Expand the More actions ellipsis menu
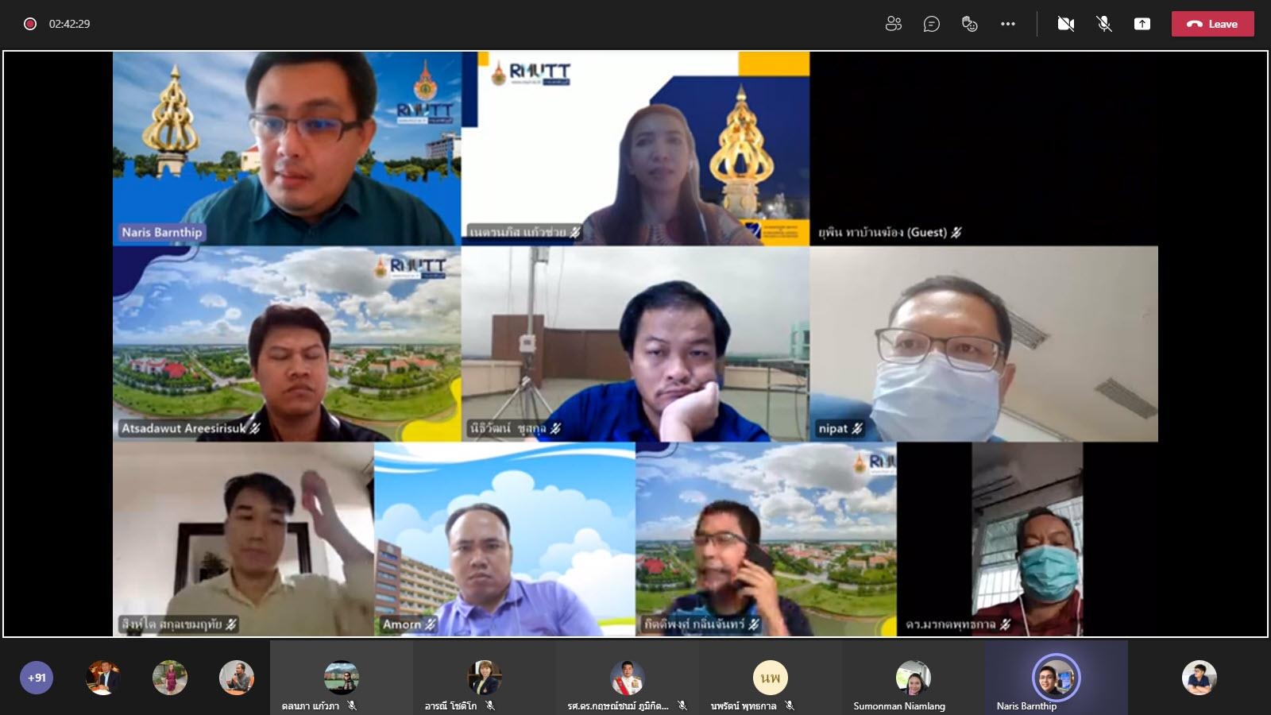This screenshot has width=1271, height=715. pyautogui.click(x=1007, y=24)
